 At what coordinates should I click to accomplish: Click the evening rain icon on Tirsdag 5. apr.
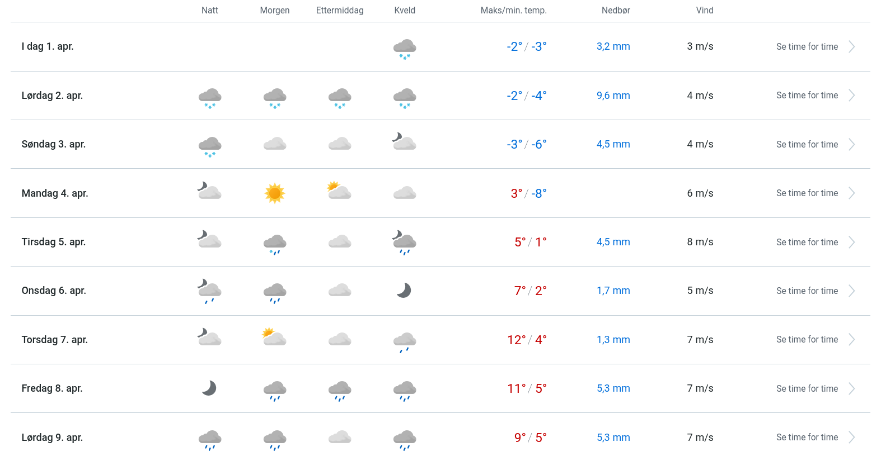[404, 243]
